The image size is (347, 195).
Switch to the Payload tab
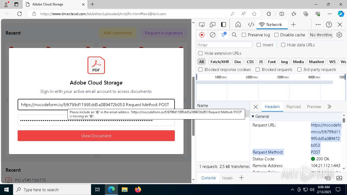point(293,107)
